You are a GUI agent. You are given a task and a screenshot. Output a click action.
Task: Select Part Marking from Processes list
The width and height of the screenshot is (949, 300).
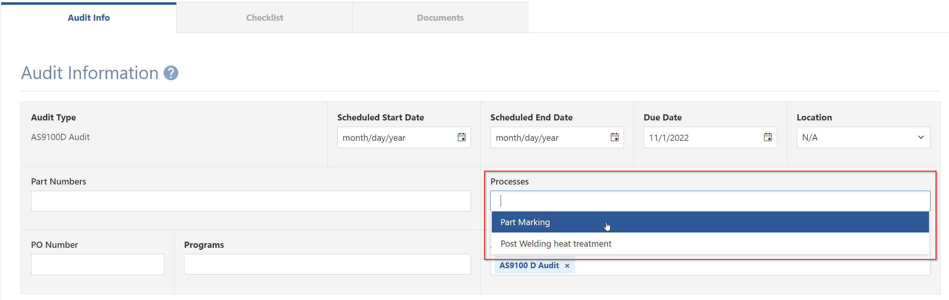(710, 222)
